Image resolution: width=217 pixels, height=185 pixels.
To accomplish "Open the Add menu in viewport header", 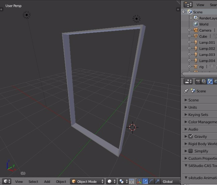I will pos(47,182).
